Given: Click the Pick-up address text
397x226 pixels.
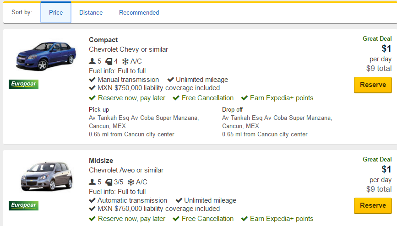Looking at the screenshot, I should tap(144, 122).
